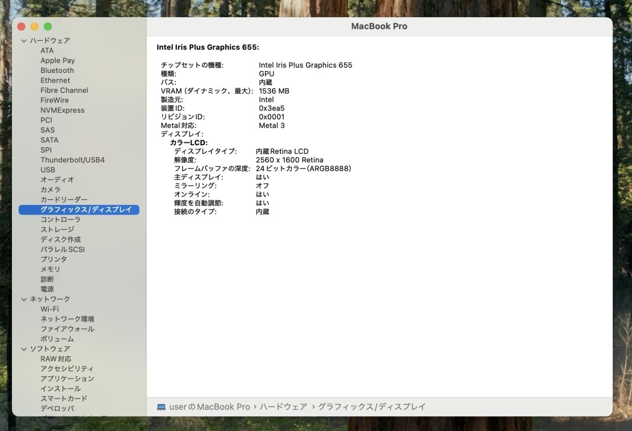Screen dimensions: 632x431
Task: Select RAW対応 under ソフトウェア
Action: coord(56,359)
